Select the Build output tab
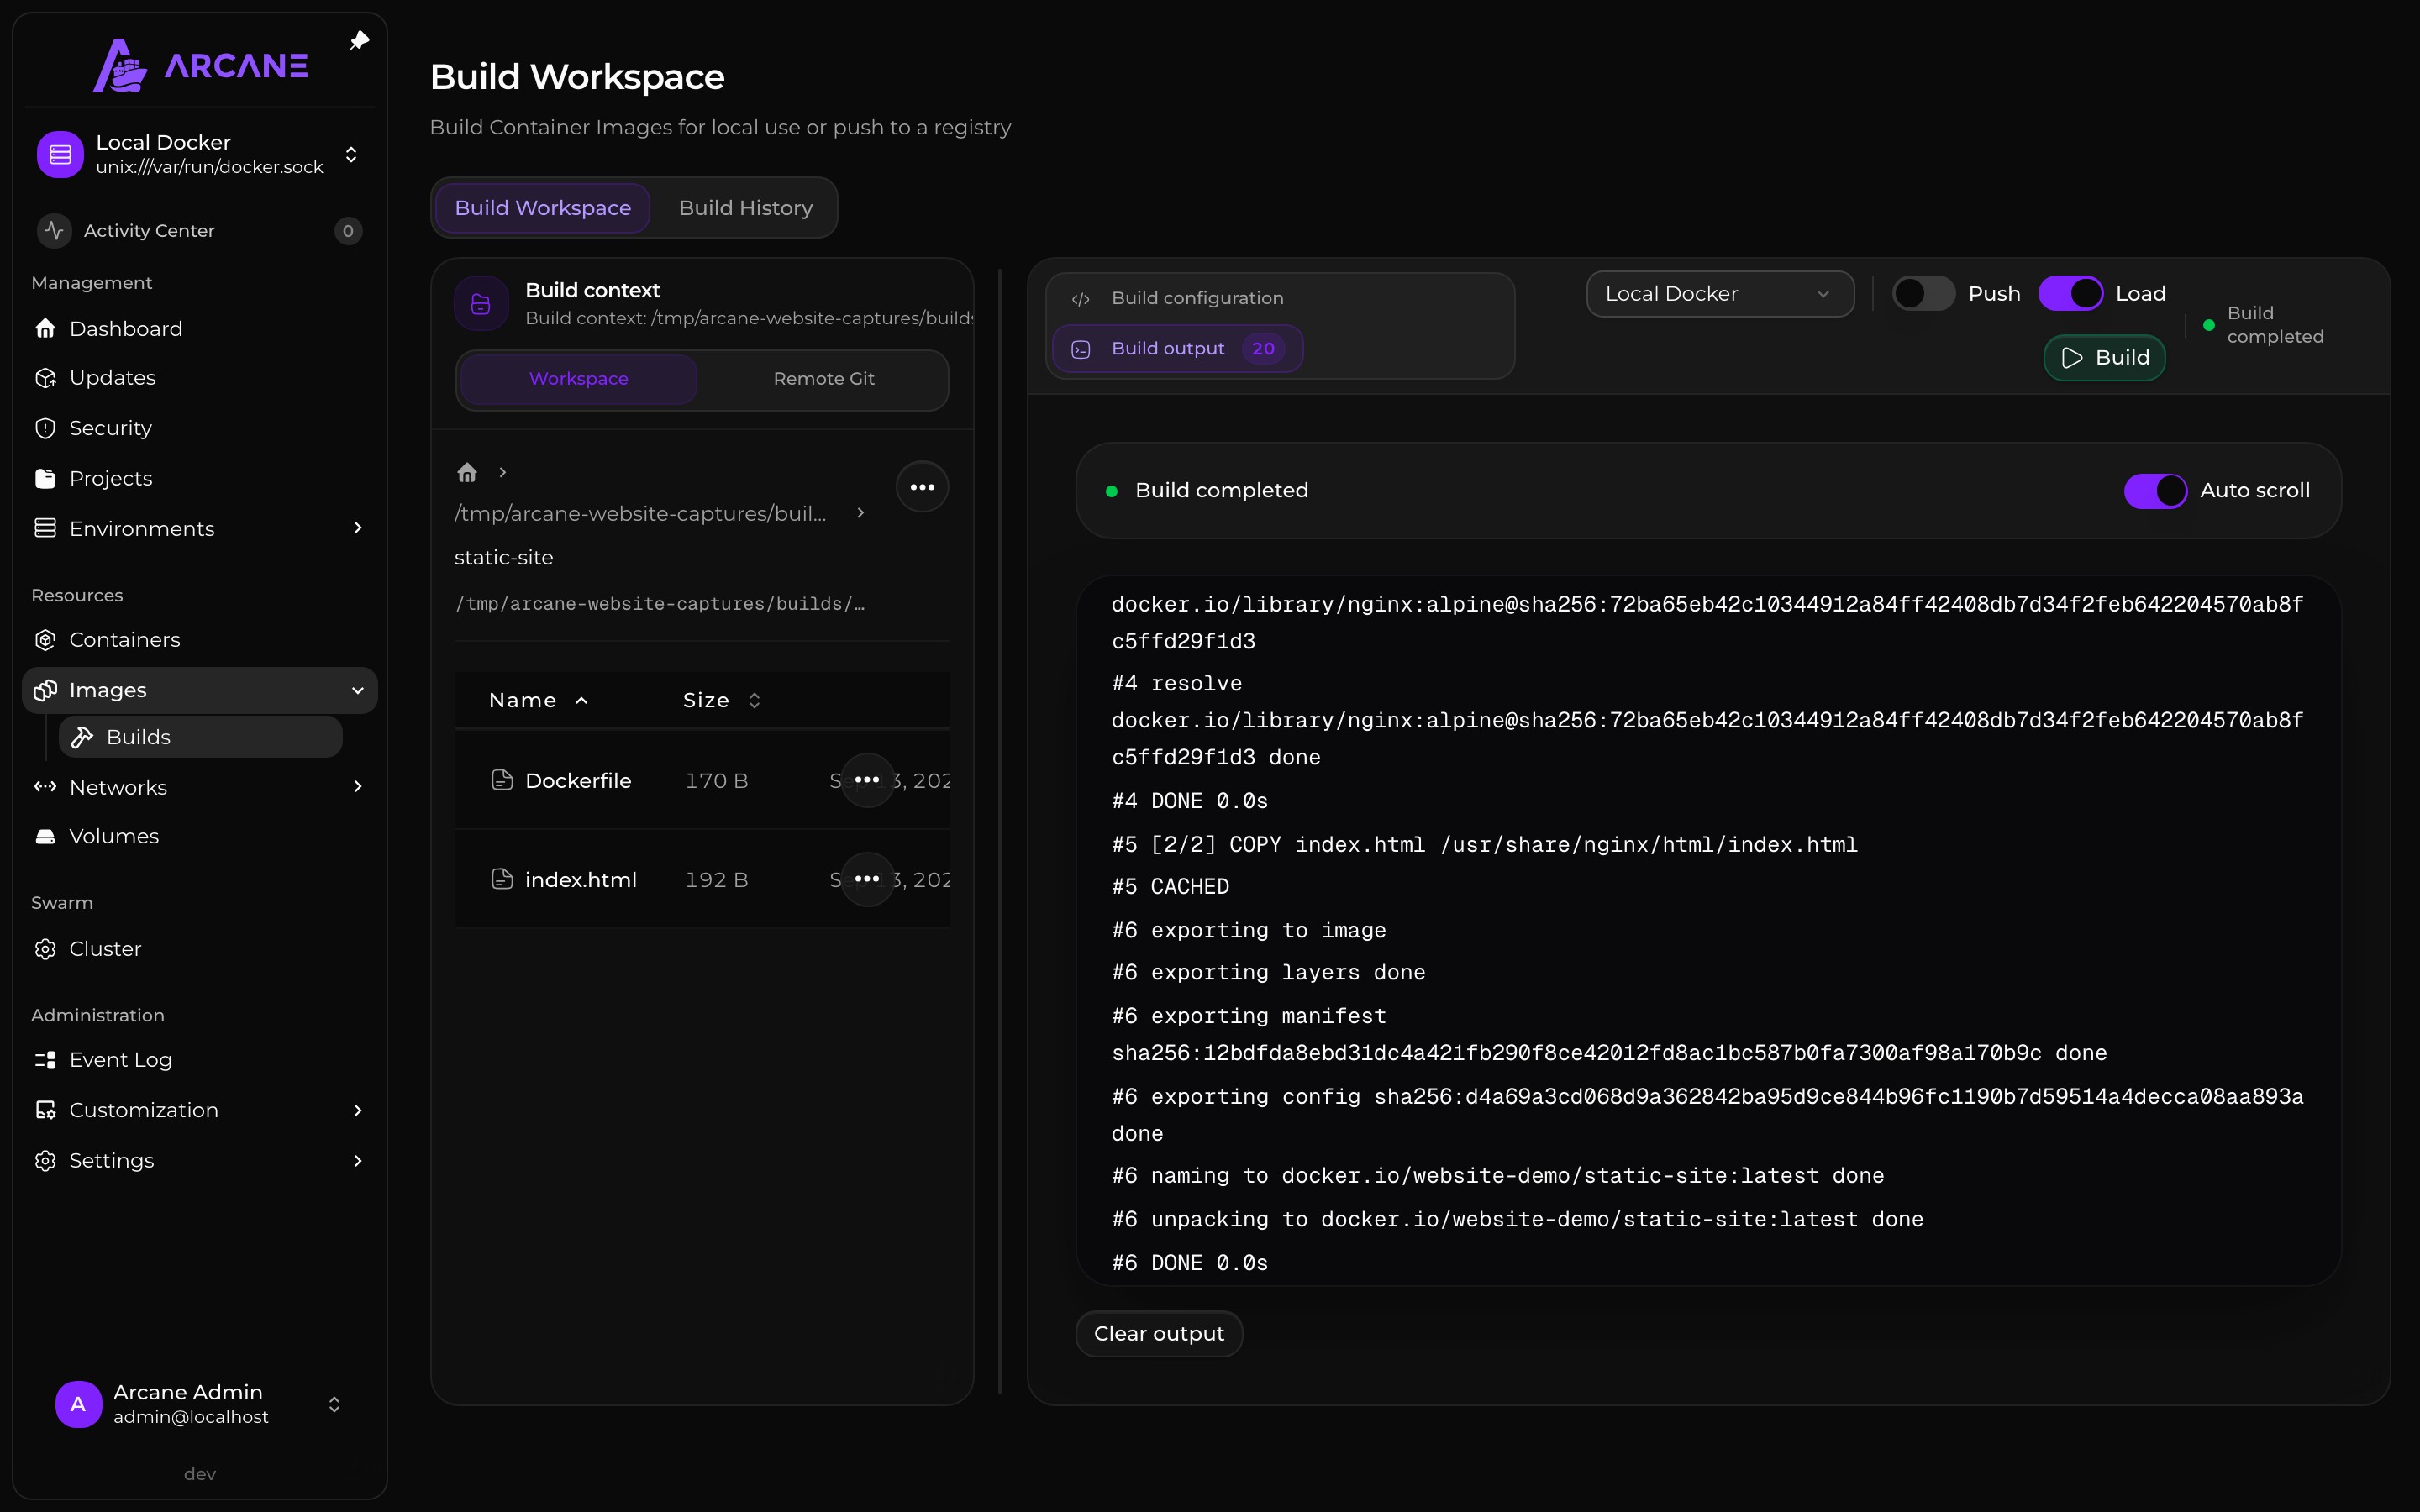 (1177, 349)
